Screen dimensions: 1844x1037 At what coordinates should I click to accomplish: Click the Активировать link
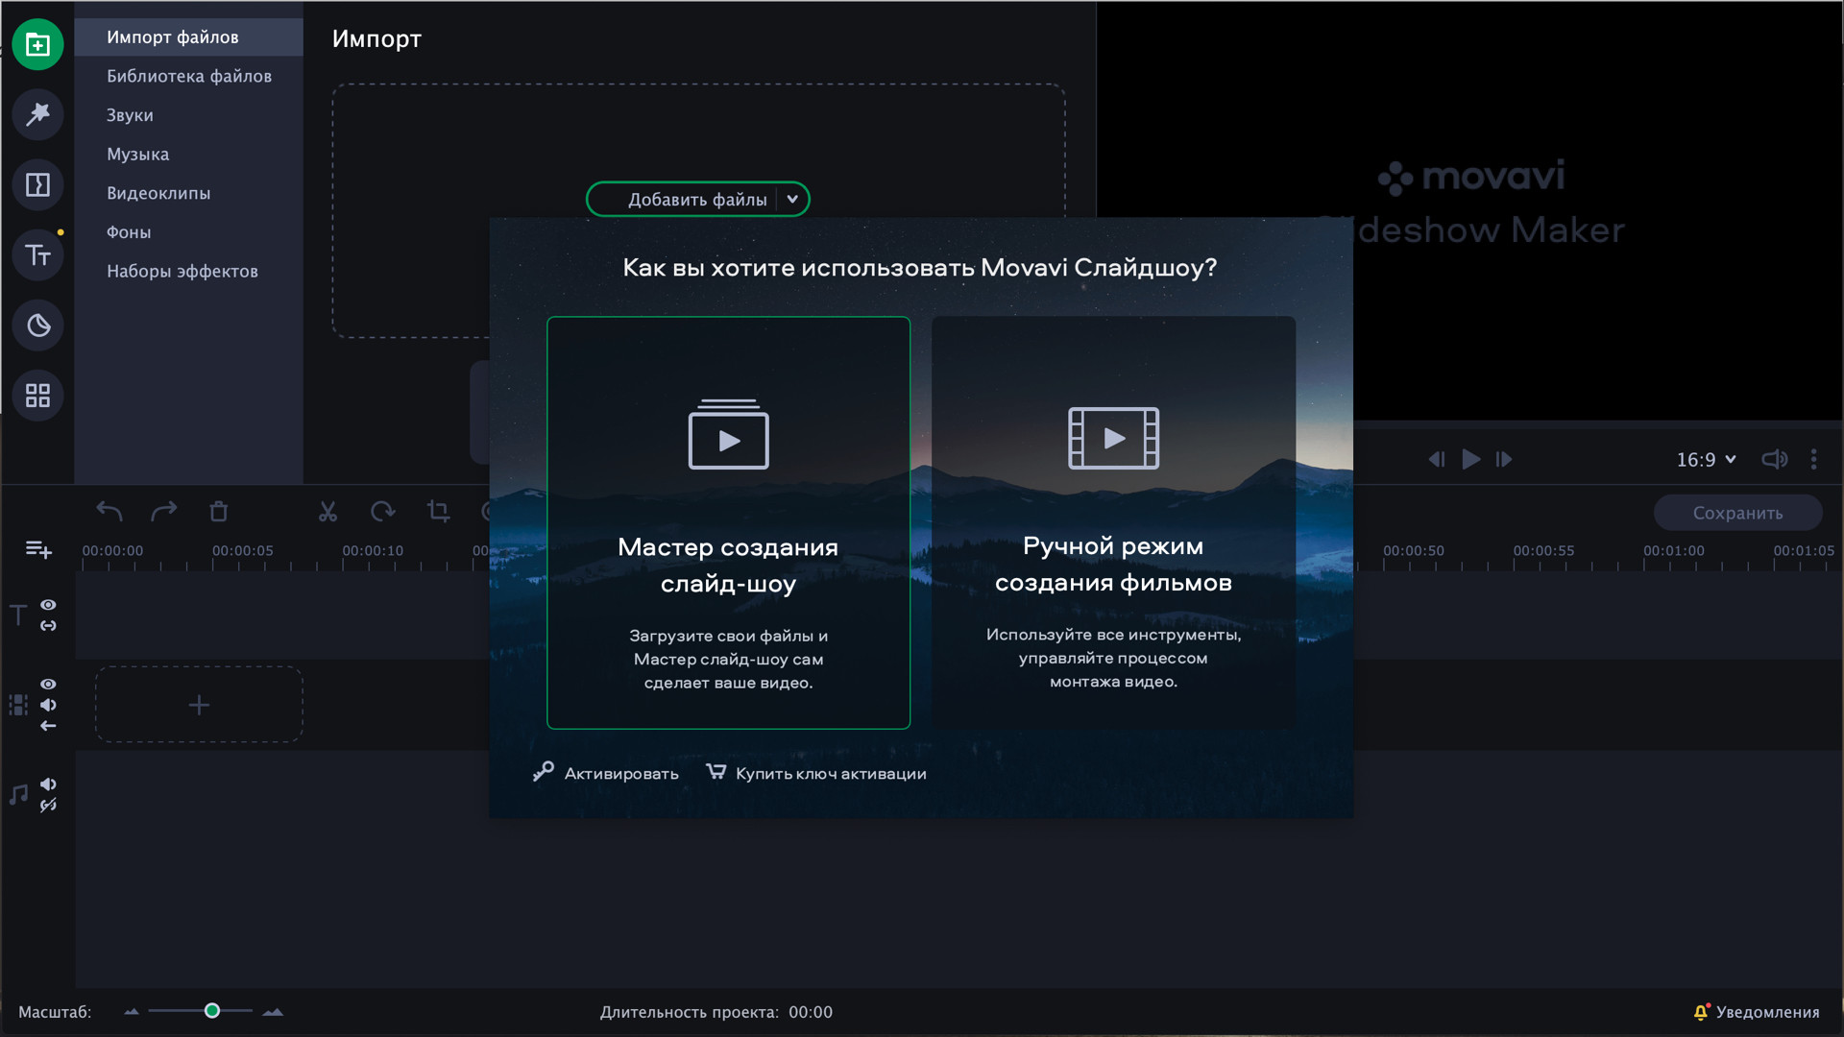tap(620, 774)
